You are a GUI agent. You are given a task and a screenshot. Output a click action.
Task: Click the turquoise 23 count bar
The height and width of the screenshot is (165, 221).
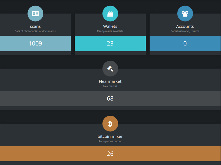click(110, 44)
